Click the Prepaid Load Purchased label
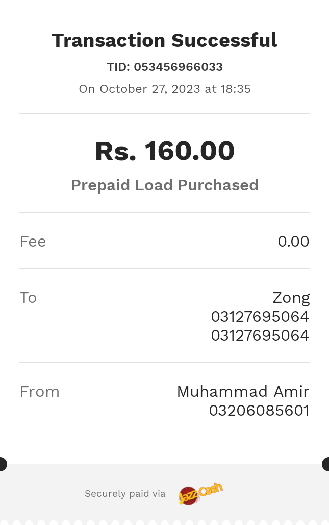329x525 pixels. coord(164,185)
